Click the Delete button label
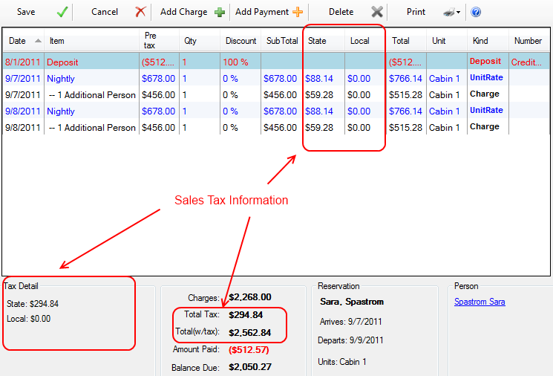The width and height of the screenshot is (553, 376). point(341,12)
